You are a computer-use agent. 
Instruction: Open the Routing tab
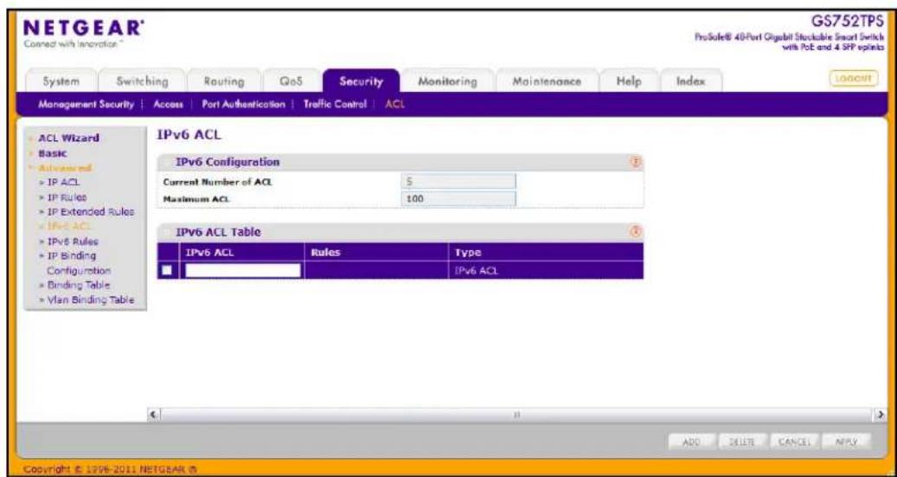(x=224, y=82)
